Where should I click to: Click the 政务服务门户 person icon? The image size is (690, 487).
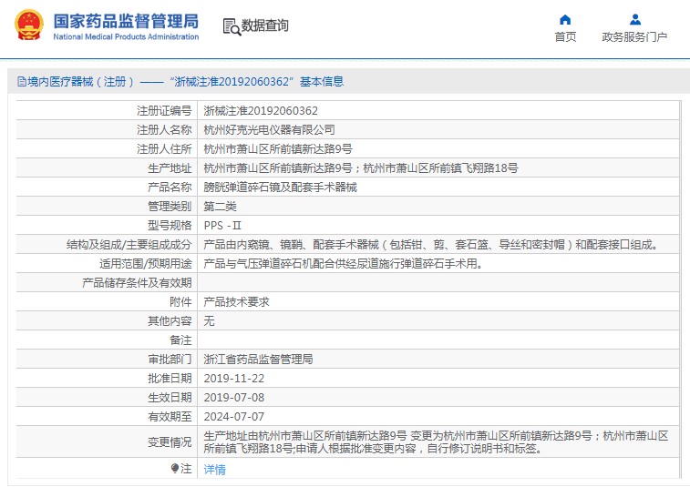[634, 19]
